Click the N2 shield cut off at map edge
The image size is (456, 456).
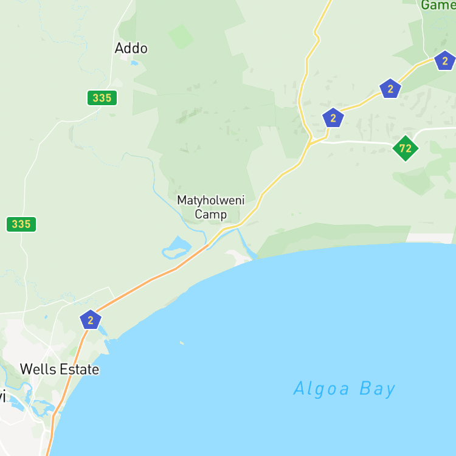pyautogui.click(x=445, y=61)
